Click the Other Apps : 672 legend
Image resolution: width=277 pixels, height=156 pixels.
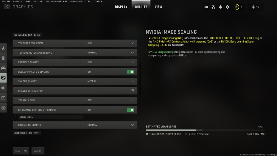click(x=197, y=134)
